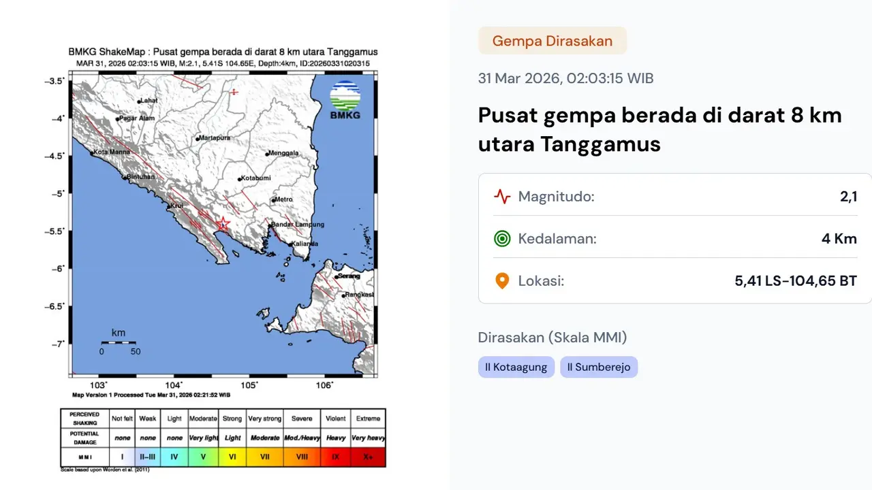Click the Kedalaman label
The width and height of the screenshot is (872, 490).
pos(557,239)
